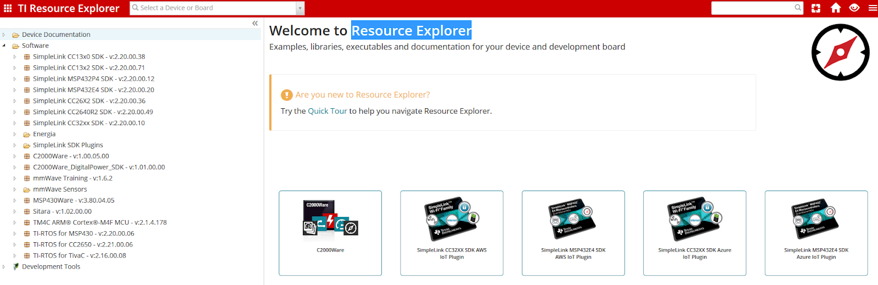Click the SimpleLink SDK Plugins folder icon
Screen dimensions: 878x285
tap(27, 146)
